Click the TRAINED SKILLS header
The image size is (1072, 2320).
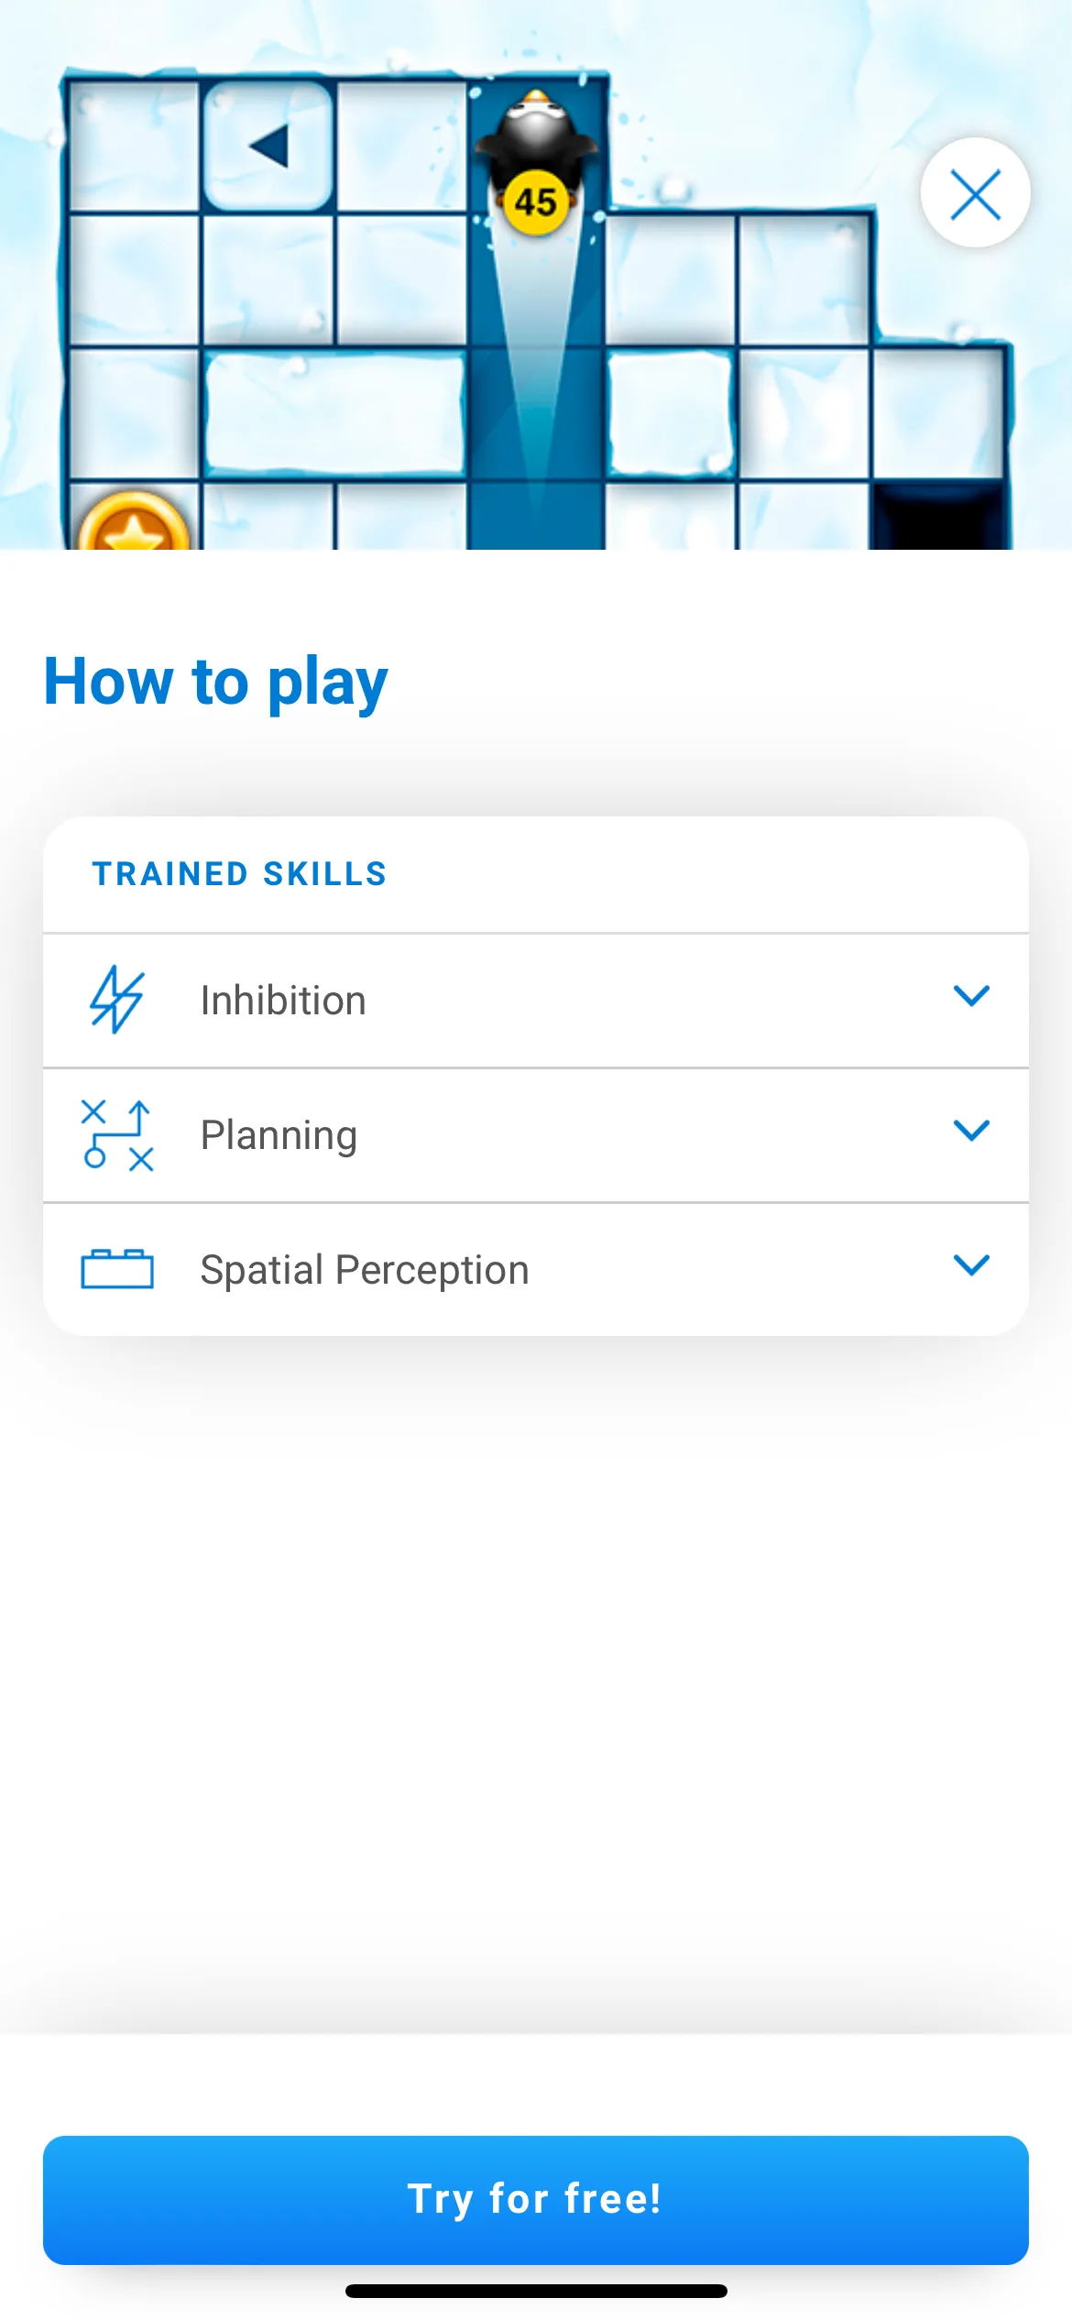(x=240, y=874)
